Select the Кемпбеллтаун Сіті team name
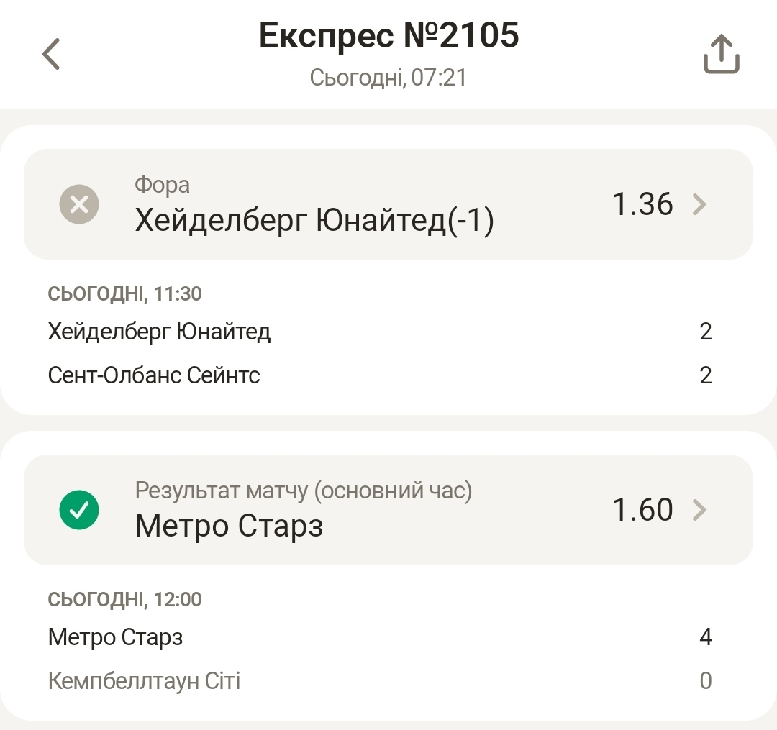This screenshot has width=777, height=730. [144, 680]
